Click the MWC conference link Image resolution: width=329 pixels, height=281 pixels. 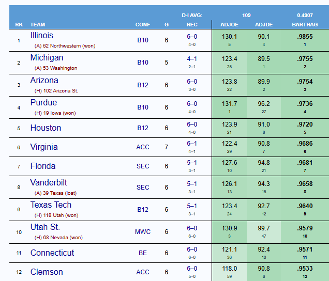(x=143, y=232)
